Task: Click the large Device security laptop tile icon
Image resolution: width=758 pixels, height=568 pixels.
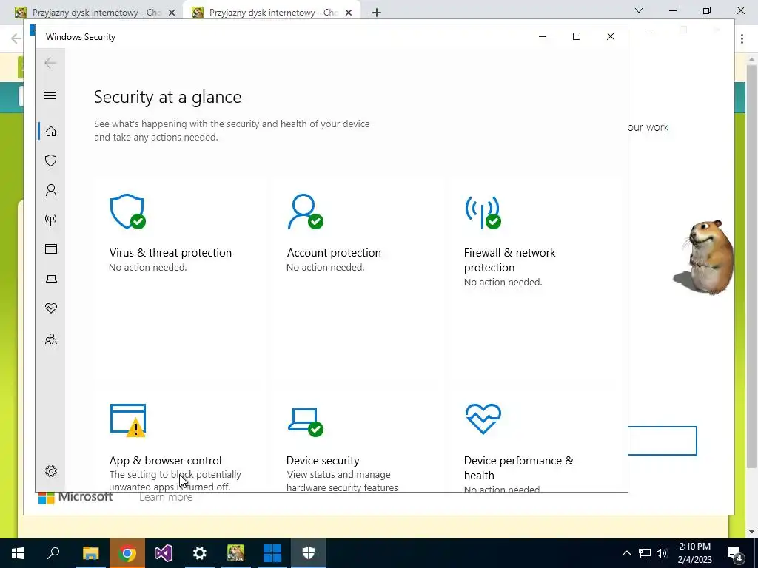Action: coord(306,422)
